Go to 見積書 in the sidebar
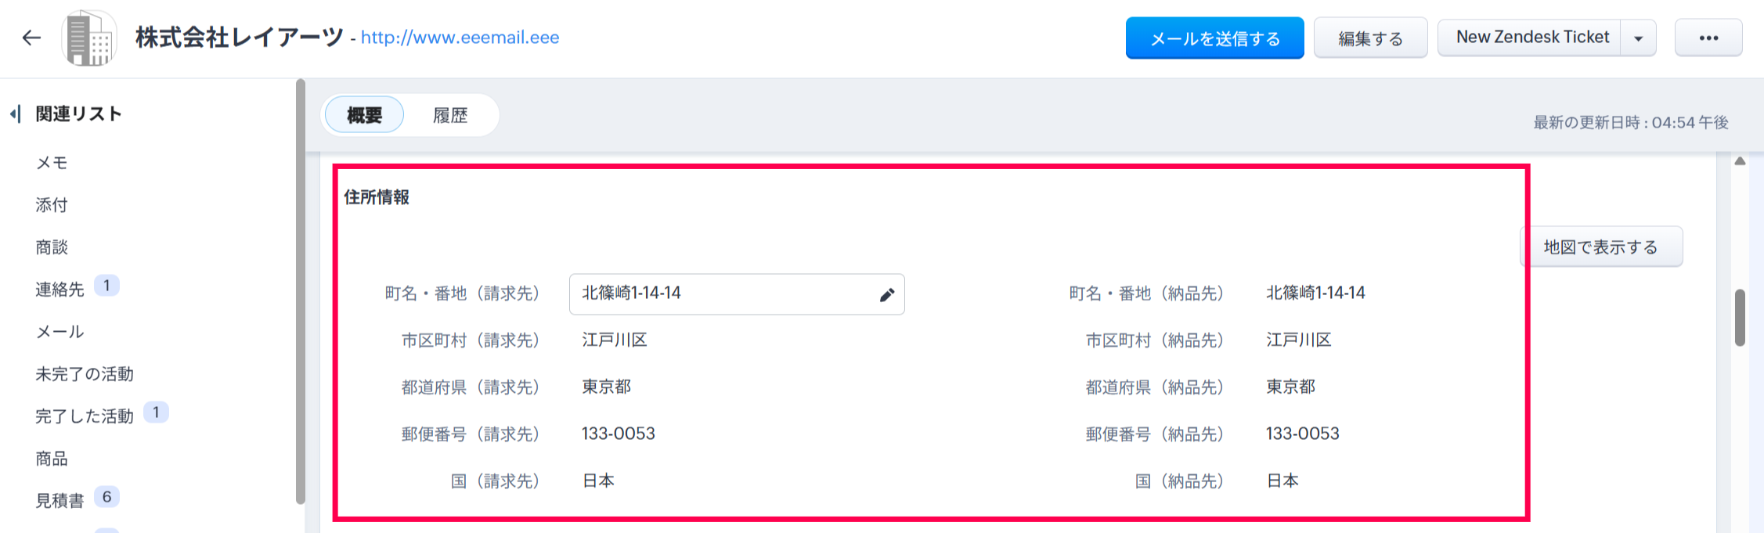The width and height of the screenshot is (1764, 533). click(60, 500)
